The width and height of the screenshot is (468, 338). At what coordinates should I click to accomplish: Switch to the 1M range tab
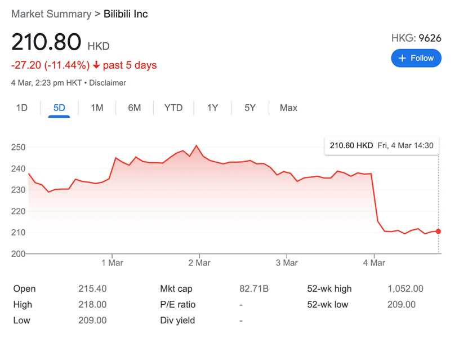97,108
